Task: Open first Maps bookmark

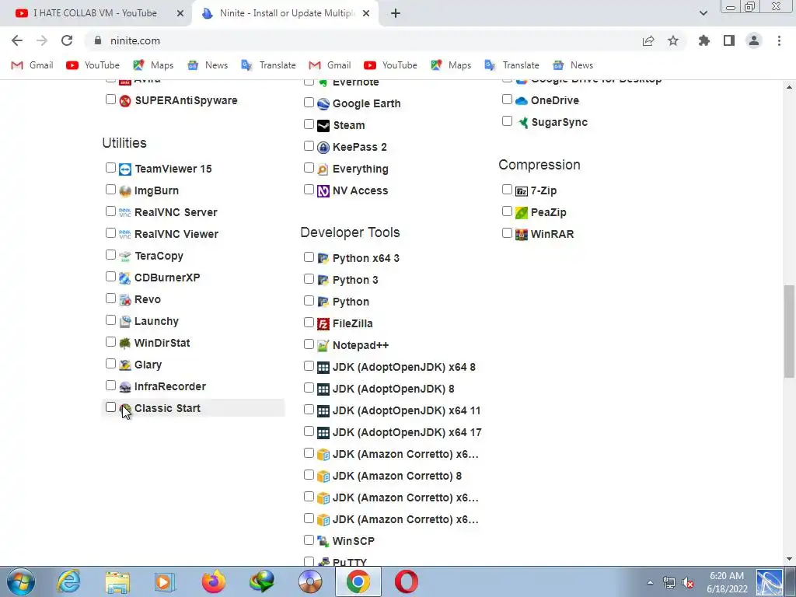Action: tap(153, 65)
